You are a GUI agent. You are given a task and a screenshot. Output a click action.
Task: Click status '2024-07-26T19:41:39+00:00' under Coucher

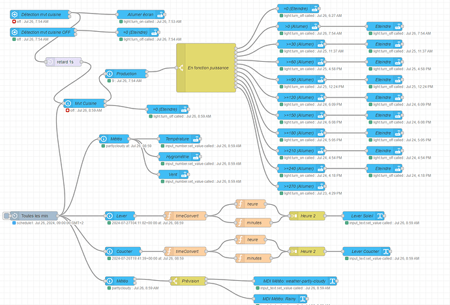147,258
